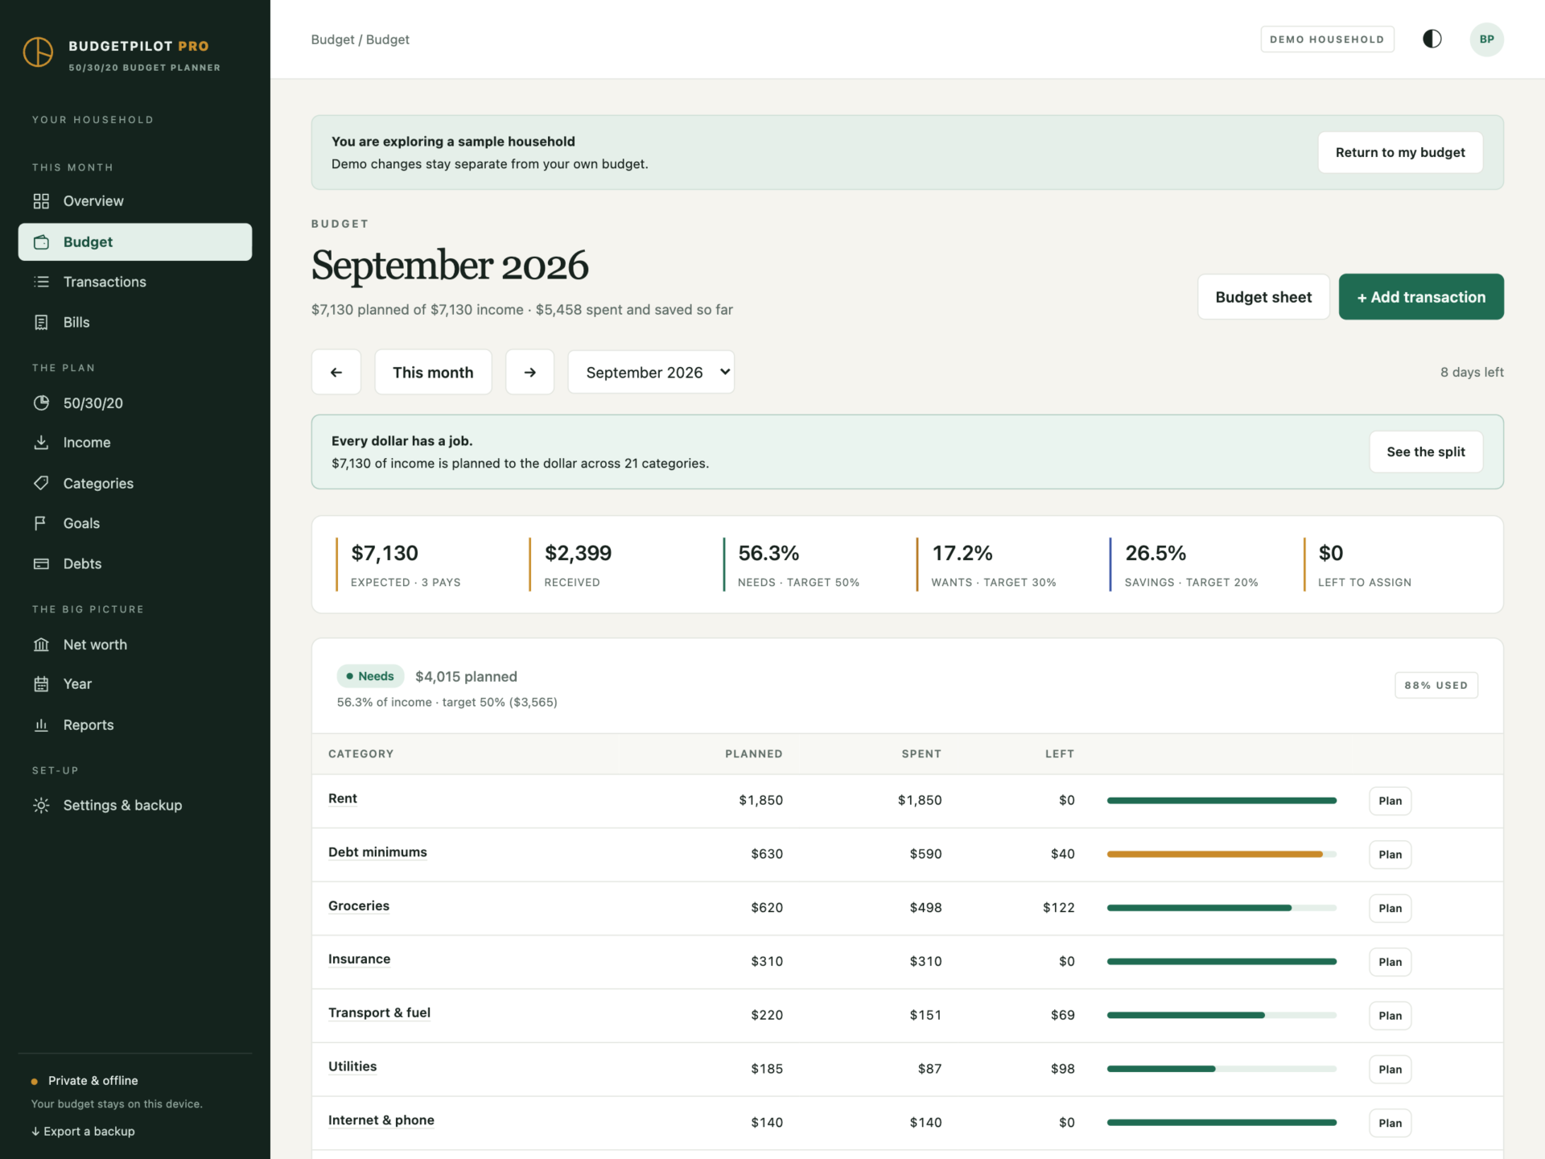Image resolution: width=1545 pixels, height=1159 pixels.
Task: Open Settings & backup via gear icon
Action: [x=41, y=805]
